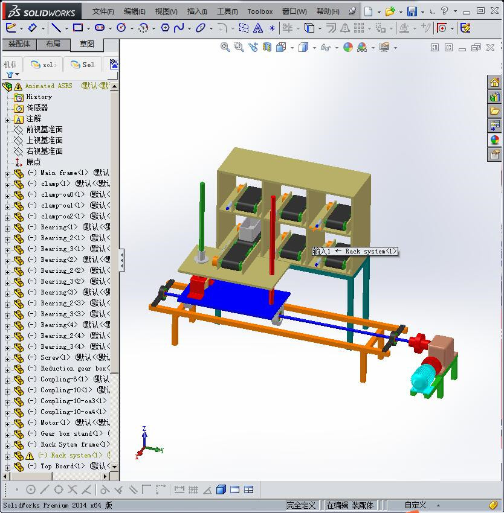This screenshot has height=513, width=504.
Task: Select the 上视基准面 plane
Action: coord(44,141)
